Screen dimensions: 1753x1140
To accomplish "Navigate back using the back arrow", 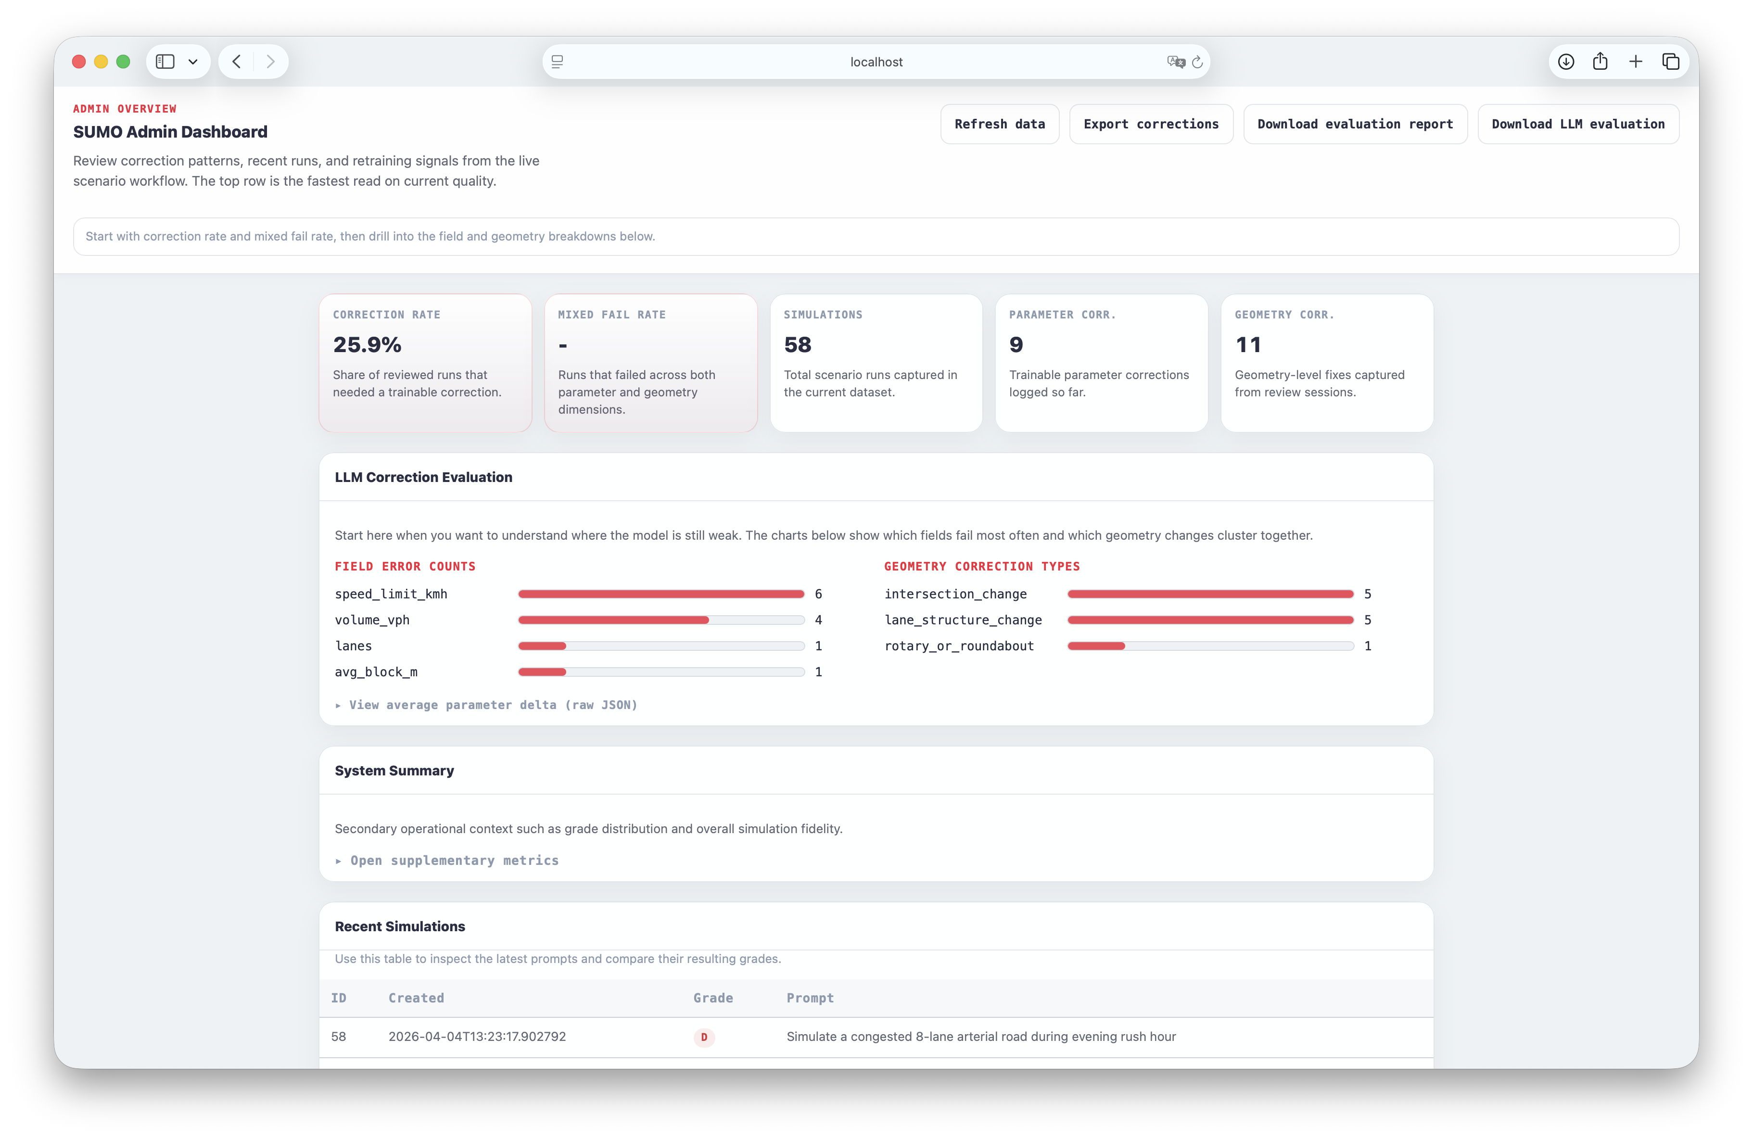I will tap(236, 61).
